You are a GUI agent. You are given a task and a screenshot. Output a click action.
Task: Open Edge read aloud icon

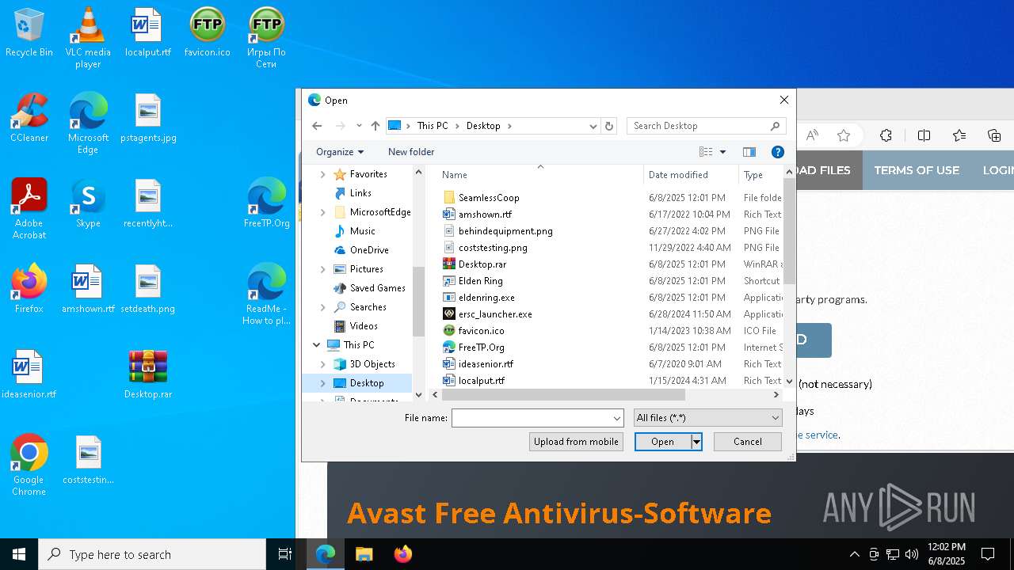click(812, 135)
